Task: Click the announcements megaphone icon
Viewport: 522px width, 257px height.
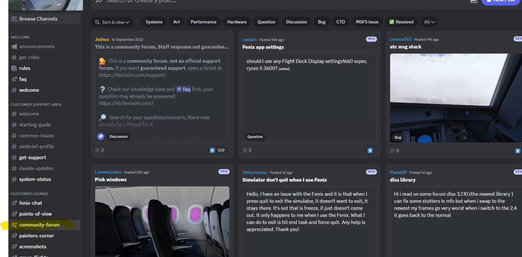Action: [14, 47]
